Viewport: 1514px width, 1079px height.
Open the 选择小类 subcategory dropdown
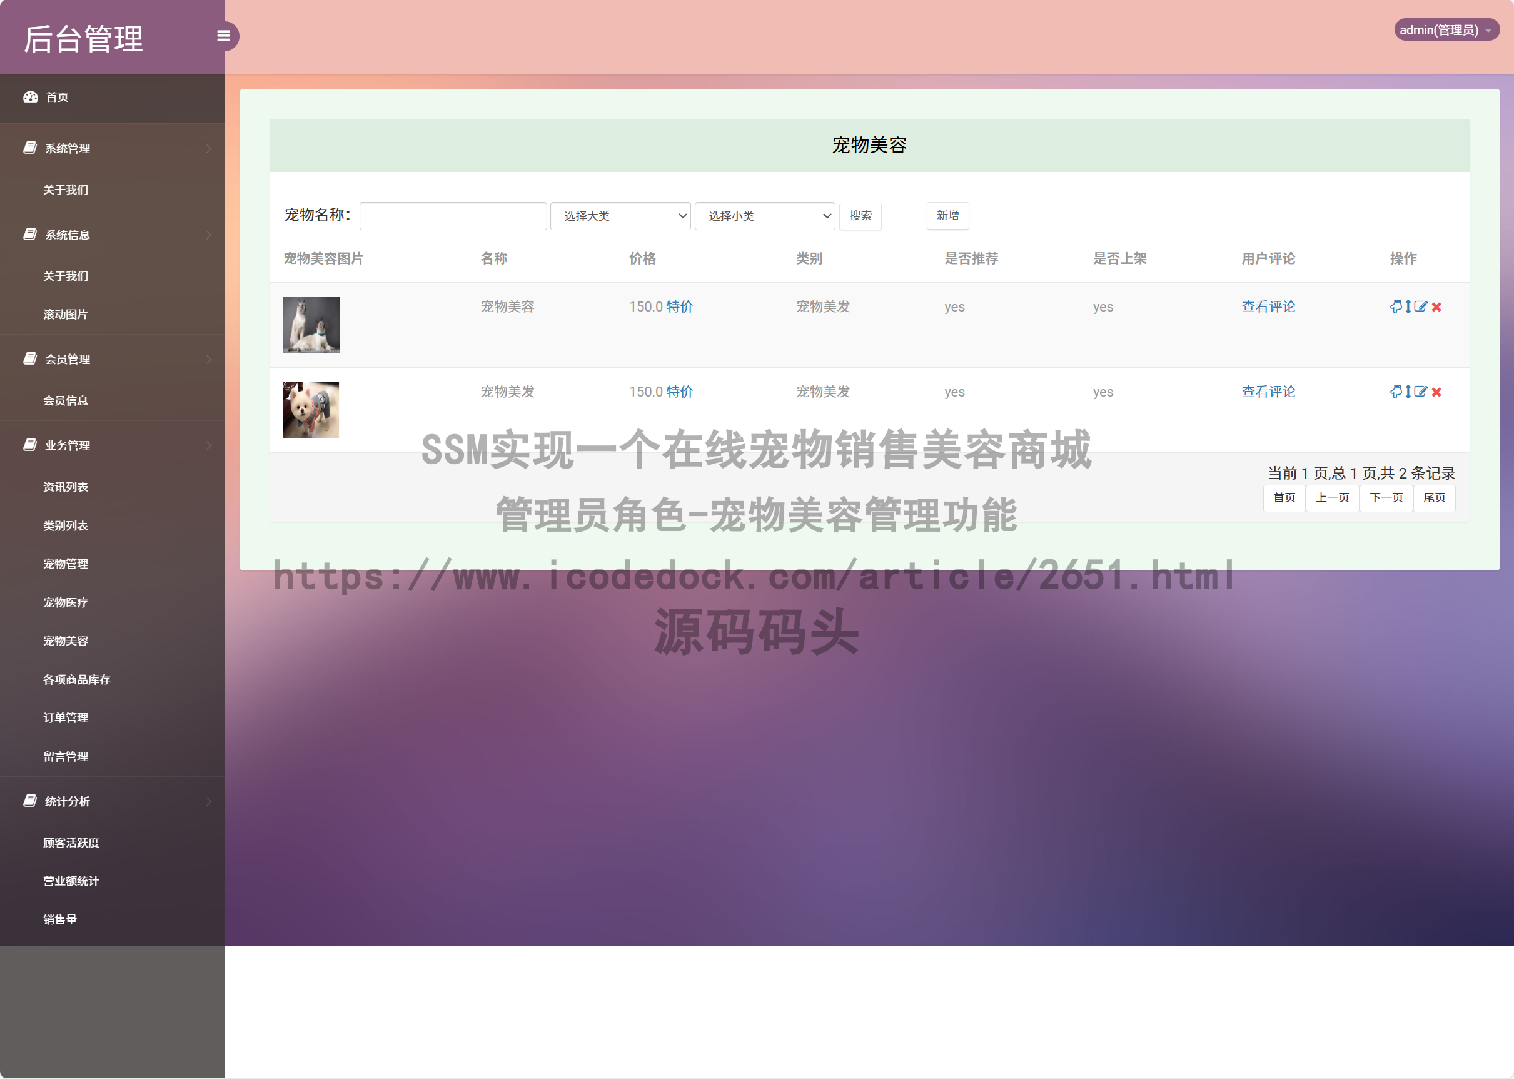point(764,216)
